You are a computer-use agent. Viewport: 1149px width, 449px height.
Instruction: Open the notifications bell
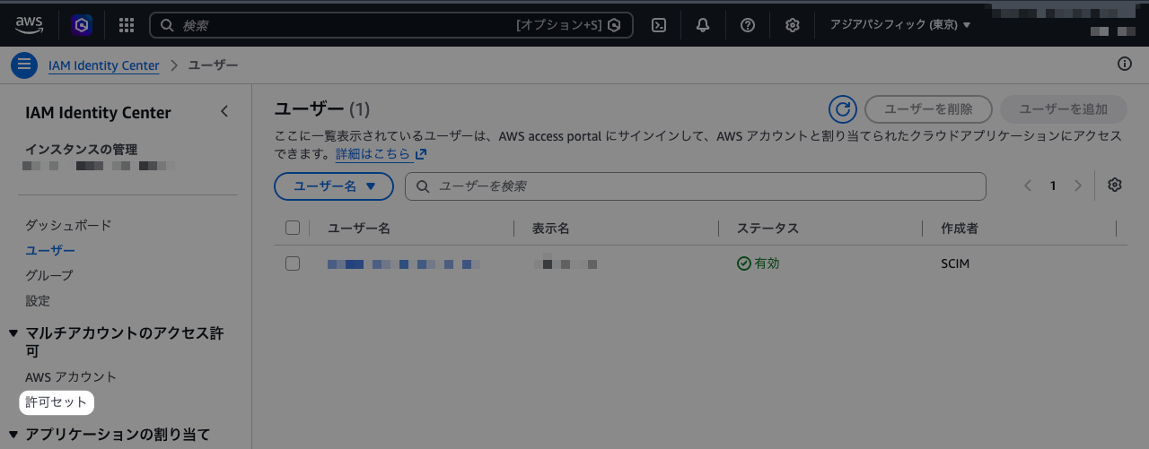(x=703, y=25)
